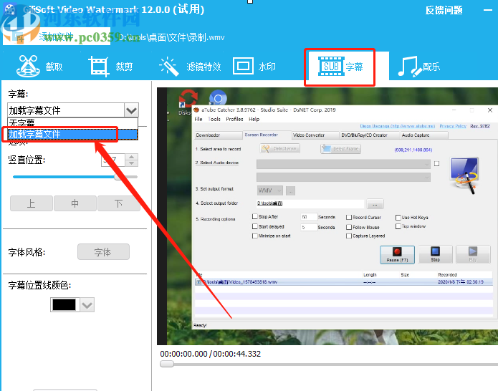The width and height of the screenshot is (498, 391).
Task: Open Tools menu in aTube Catcher window
Action: [214, 119]
